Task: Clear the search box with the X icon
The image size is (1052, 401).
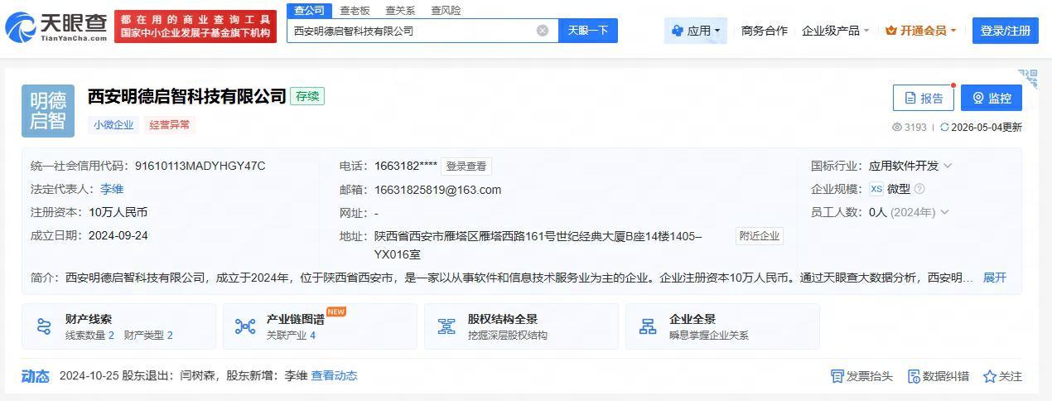Action: click(543, 31)
